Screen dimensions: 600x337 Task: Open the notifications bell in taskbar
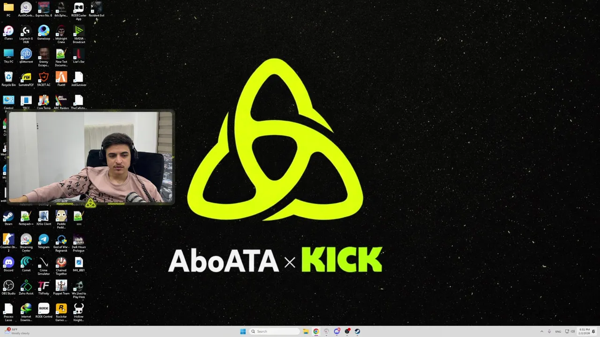click(x=594, y=331)
